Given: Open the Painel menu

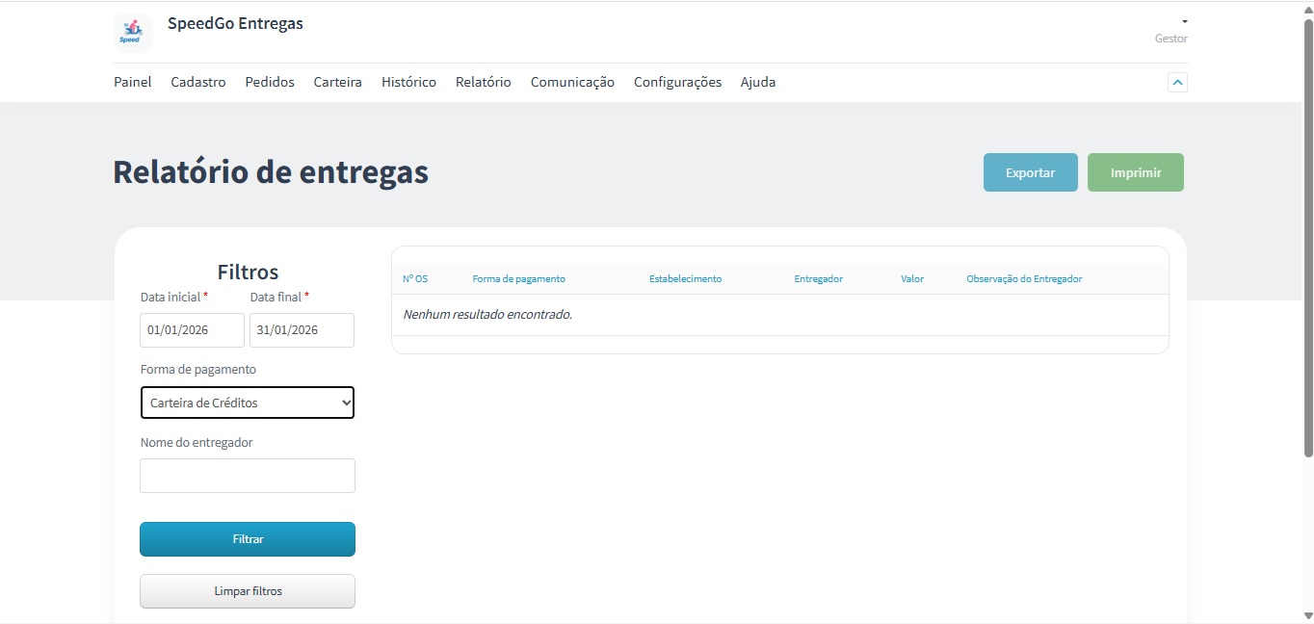Looking at the screenshot, I should click(133, 83).
